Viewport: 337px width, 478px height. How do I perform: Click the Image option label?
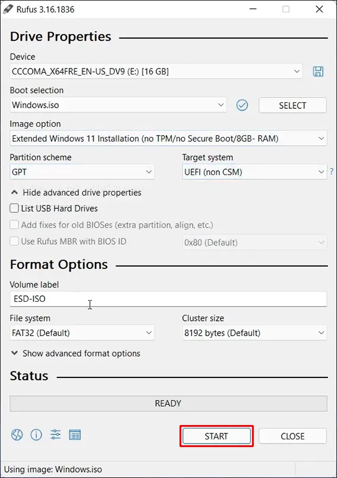coord(35,124)
